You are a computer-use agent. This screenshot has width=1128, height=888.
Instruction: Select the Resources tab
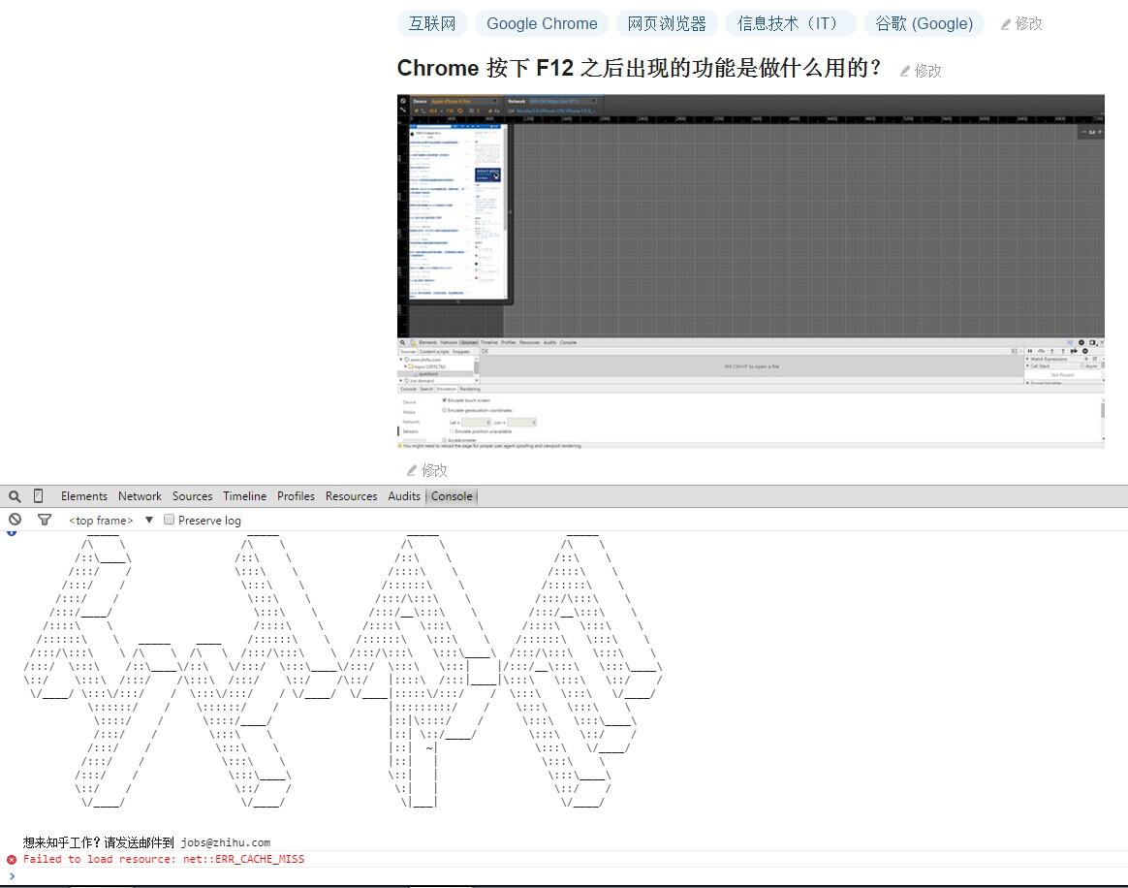351,495
